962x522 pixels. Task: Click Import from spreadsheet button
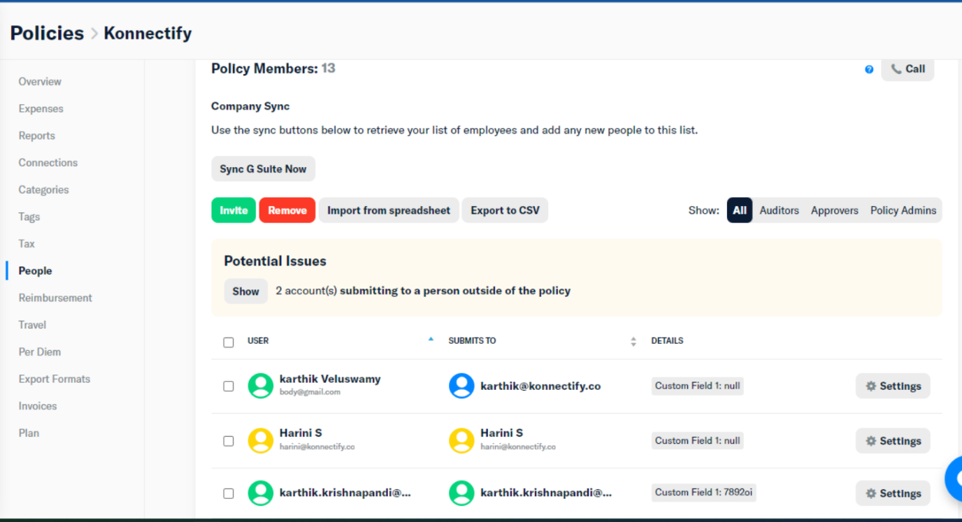(389, 210)
